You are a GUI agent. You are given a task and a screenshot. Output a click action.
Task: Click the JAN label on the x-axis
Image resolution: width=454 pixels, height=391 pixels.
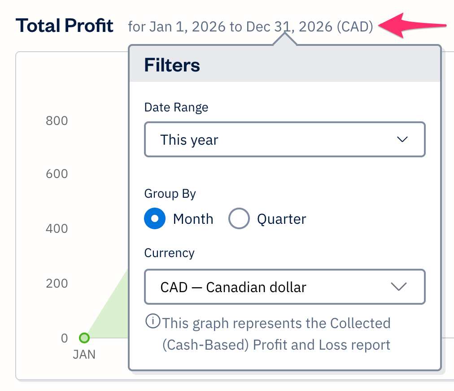click(84, 355)
